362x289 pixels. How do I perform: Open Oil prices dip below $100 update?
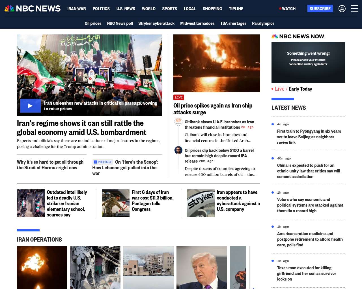pyautogui.click(x=219, y=156)
